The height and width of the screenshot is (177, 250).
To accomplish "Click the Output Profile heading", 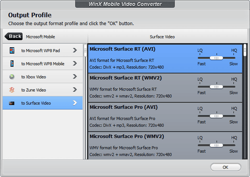I will tap(30, 15).
